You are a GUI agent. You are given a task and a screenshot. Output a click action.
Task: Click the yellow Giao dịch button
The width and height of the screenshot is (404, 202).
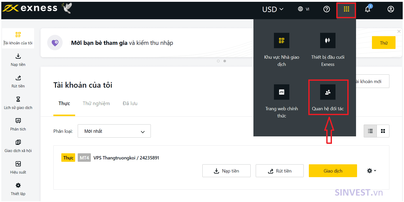(333, 171)
